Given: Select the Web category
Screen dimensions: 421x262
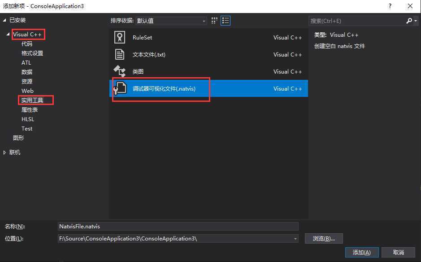Looking at the screenshot, I should pos(27,91).
